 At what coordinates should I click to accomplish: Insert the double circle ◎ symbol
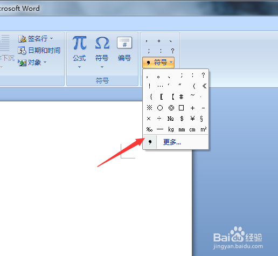point(171,108)
